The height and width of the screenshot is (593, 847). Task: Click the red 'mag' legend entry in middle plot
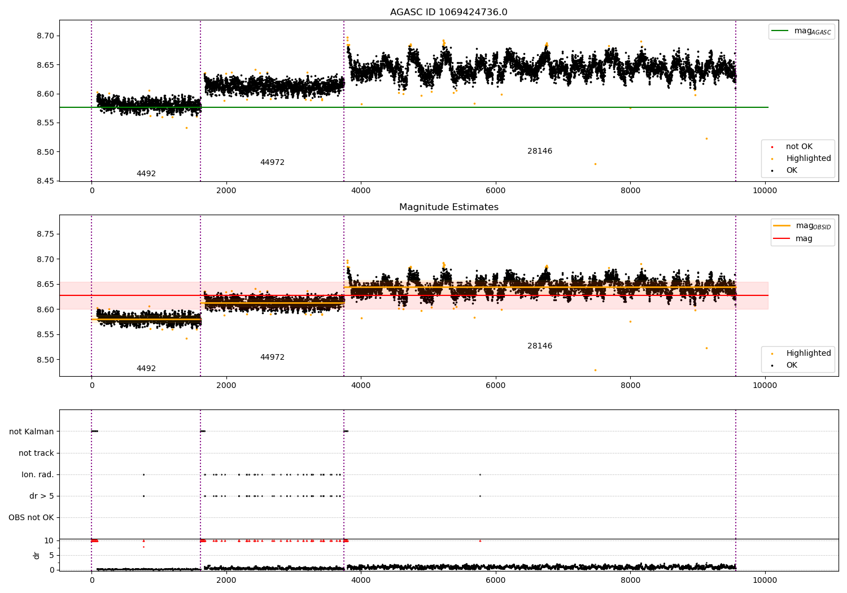(x=793, y=239)
